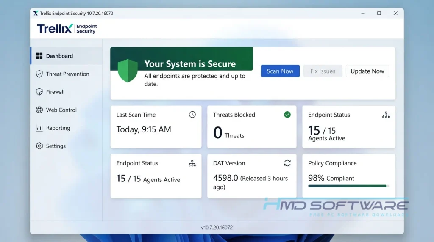The width and height of the screenshot is (434, 242).
Task: Open Web Control in the sidebar
Action: pyautogui.click(x=67, y=110)
